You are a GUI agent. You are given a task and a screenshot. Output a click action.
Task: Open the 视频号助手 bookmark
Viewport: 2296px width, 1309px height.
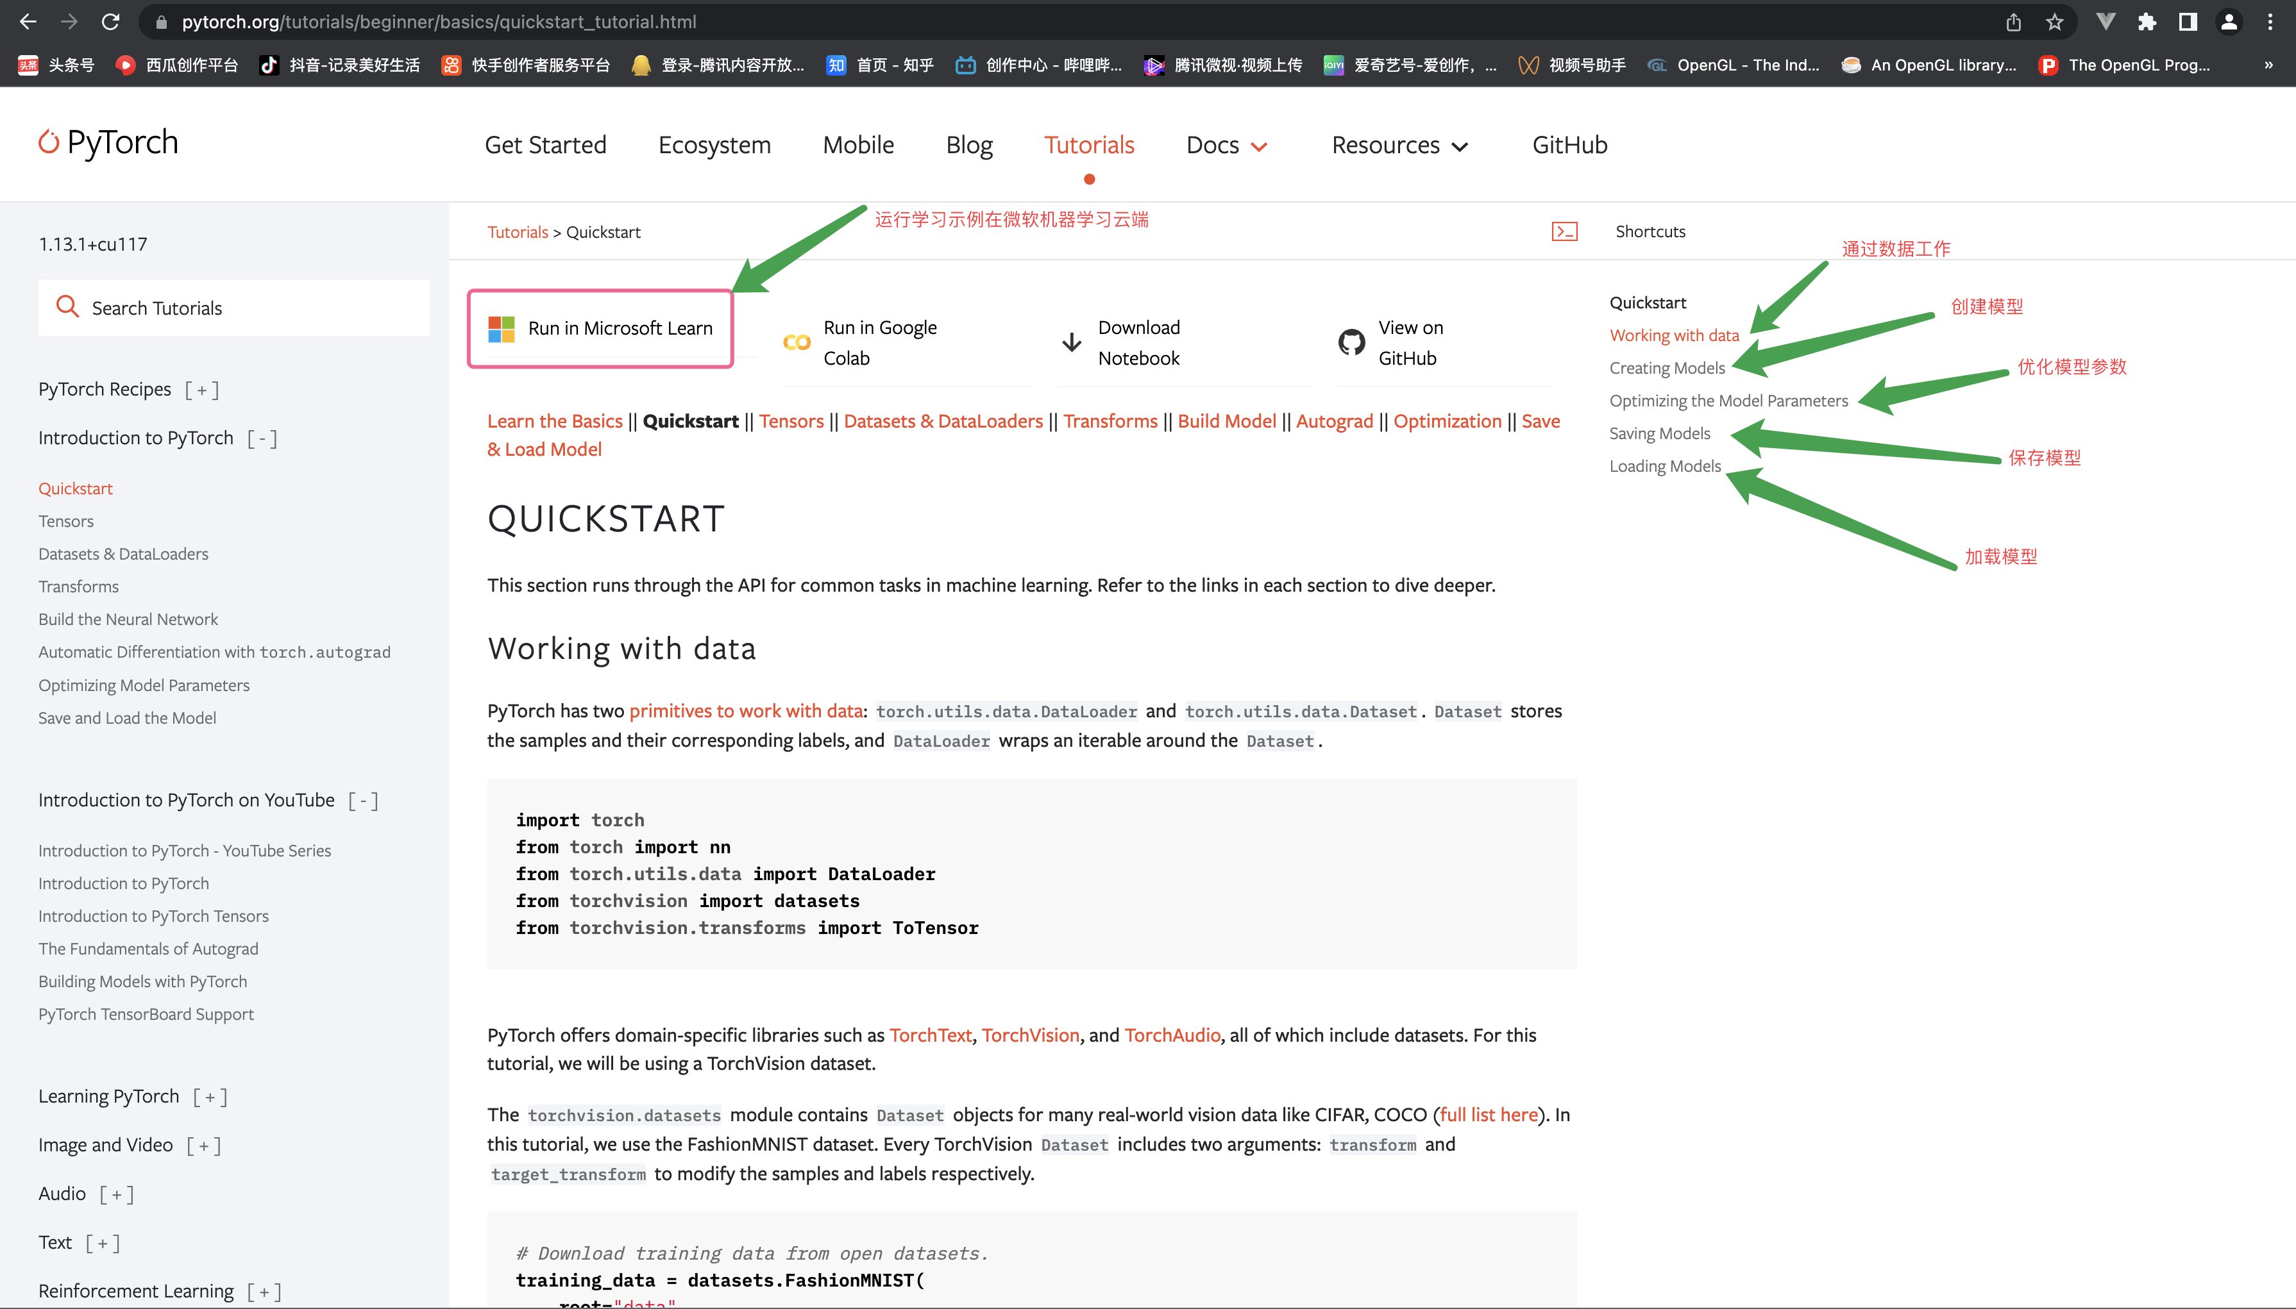(1571, 65)
